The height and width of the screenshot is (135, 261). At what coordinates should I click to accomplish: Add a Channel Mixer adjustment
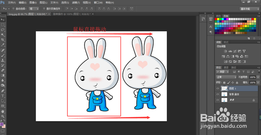[242, 56]
